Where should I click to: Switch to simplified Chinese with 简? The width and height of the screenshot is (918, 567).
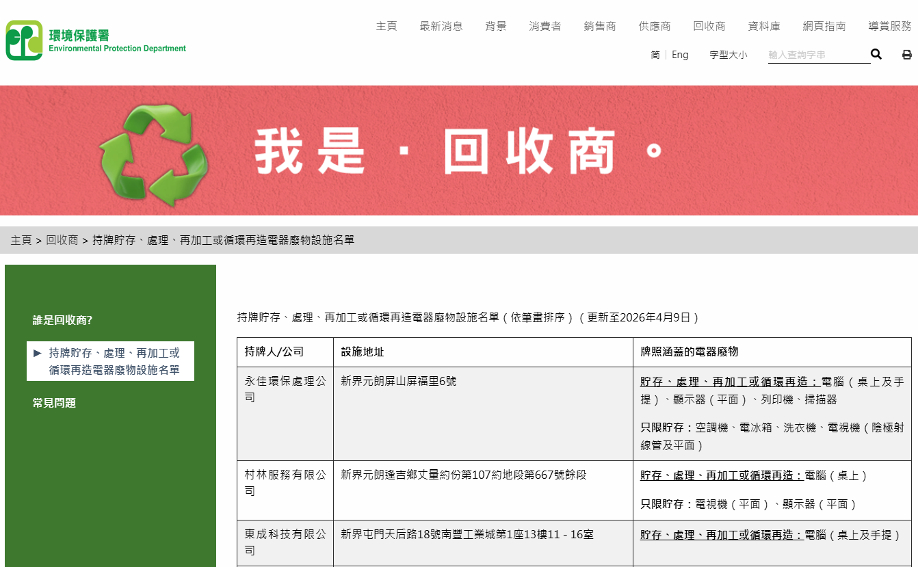pyautogui.click(x=655, y=54)
